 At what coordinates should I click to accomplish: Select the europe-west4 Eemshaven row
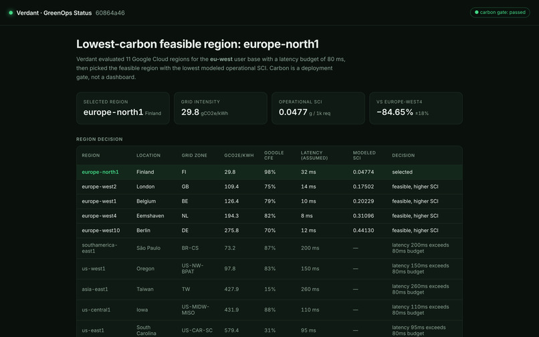(x=269, y=216)
